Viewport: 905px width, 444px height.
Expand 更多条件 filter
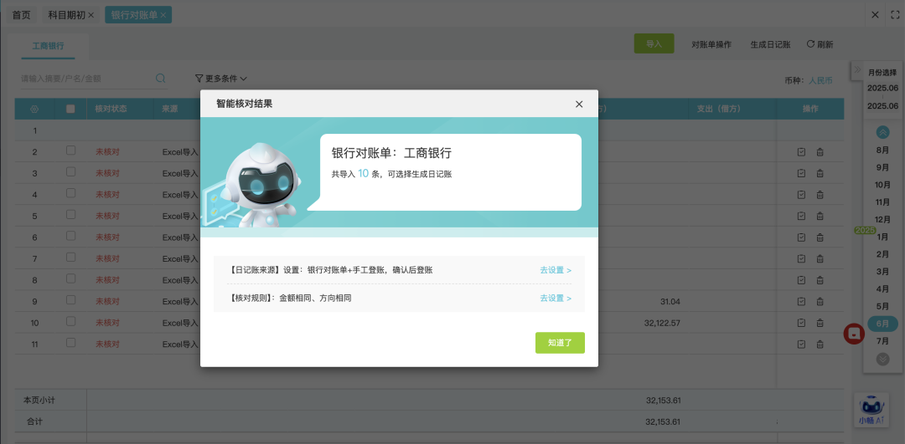[x=221, y=79]
